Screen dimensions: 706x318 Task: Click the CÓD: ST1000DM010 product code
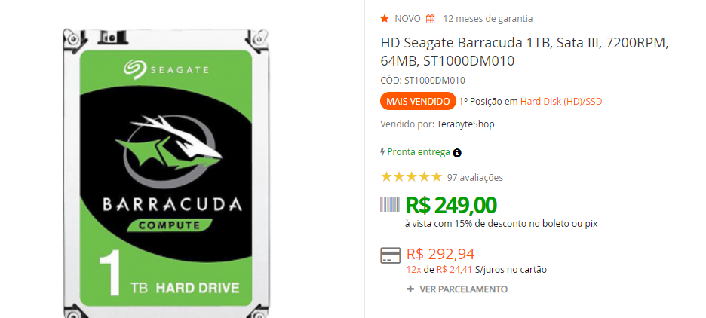pyautogui.click(x=423, y=81)
